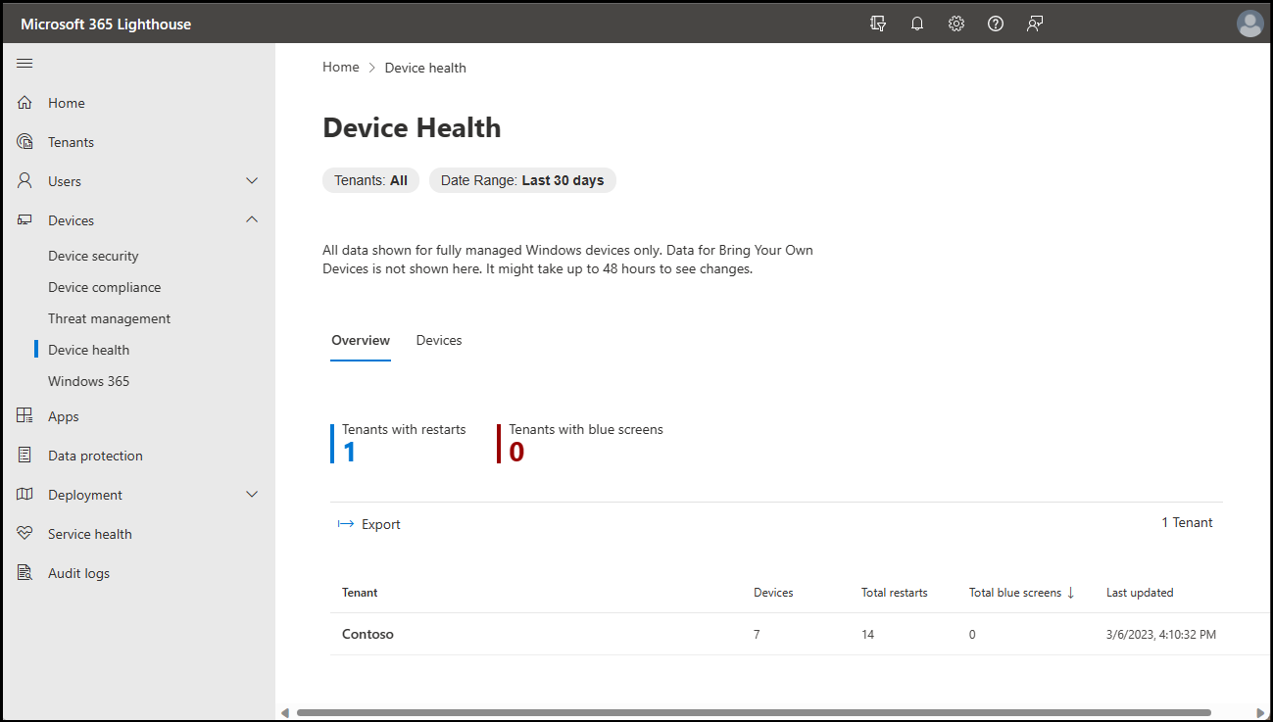Image resolution: width=1273 pixels, height=722 pixels.
Task: Expand the Users section
Action: coord(252,180)
